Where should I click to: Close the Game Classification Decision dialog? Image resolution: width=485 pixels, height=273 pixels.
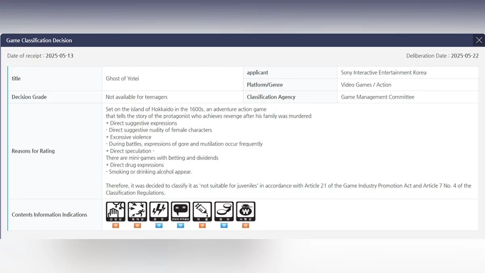click(479, 40)
